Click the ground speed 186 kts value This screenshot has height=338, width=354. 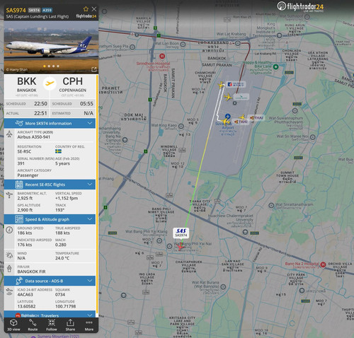[25, 233]
